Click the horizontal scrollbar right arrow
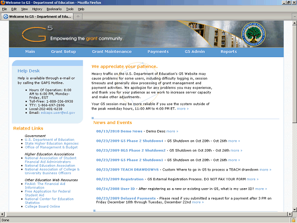297x223 pixels. coord(290,214)
